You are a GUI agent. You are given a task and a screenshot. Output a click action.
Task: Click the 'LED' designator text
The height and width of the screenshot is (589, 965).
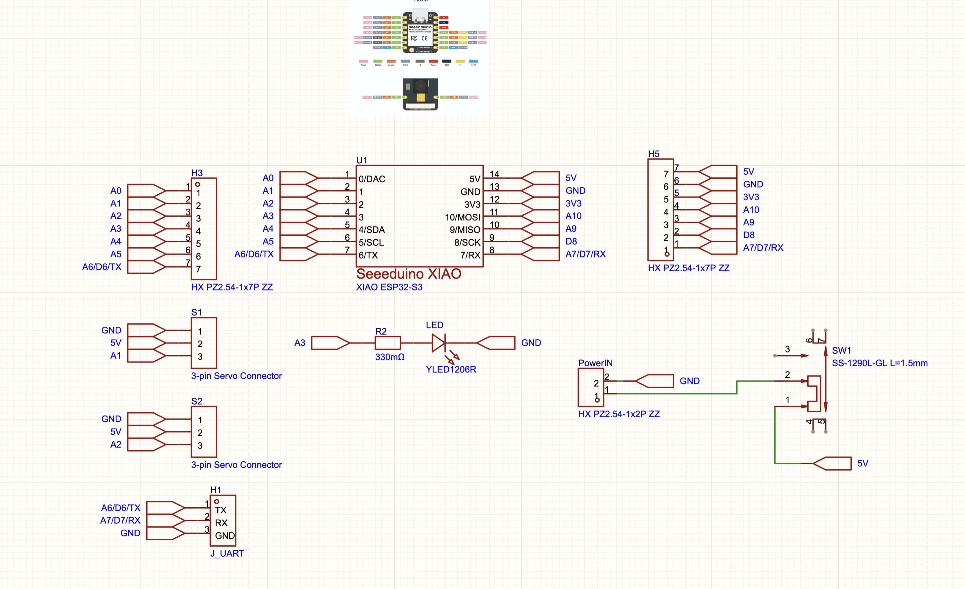(x=434, y=325)
